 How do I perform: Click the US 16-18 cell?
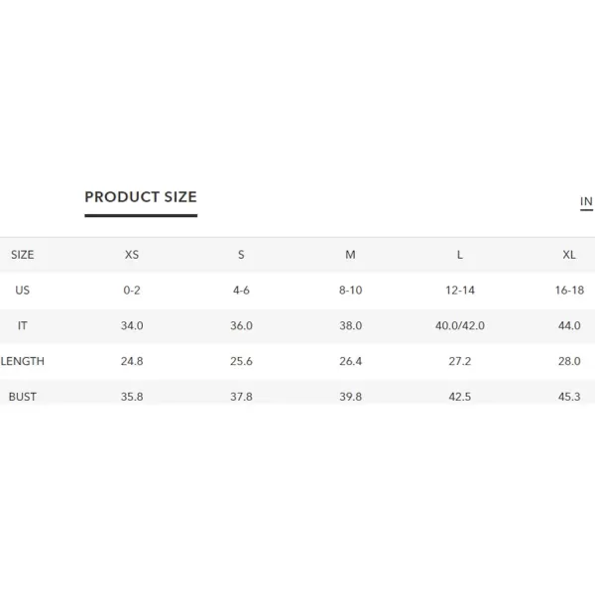click(569, 291)
